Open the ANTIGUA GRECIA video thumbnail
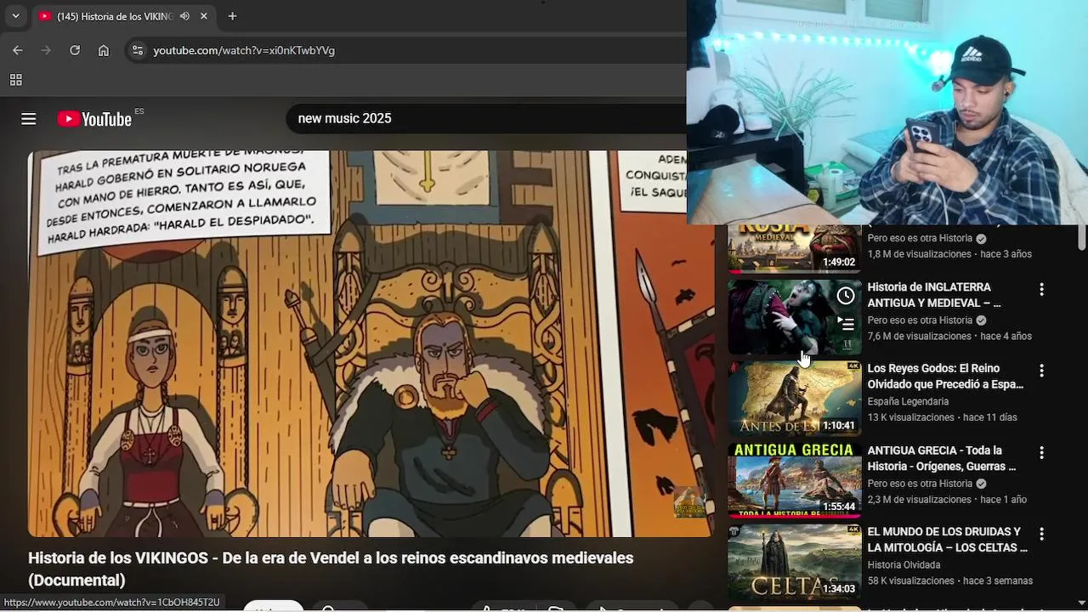Viewport: 1088px width, 612px height. click(795, 480)
